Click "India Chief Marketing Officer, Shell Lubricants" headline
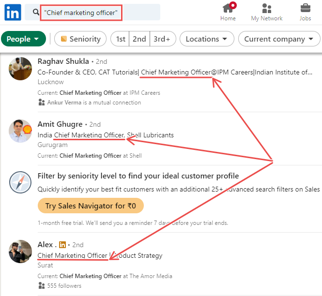This screenshot has height=296, width=322. tap(106, 135)
